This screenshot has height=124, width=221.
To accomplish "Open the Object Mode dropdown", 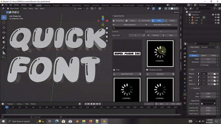I will (15, 9).
